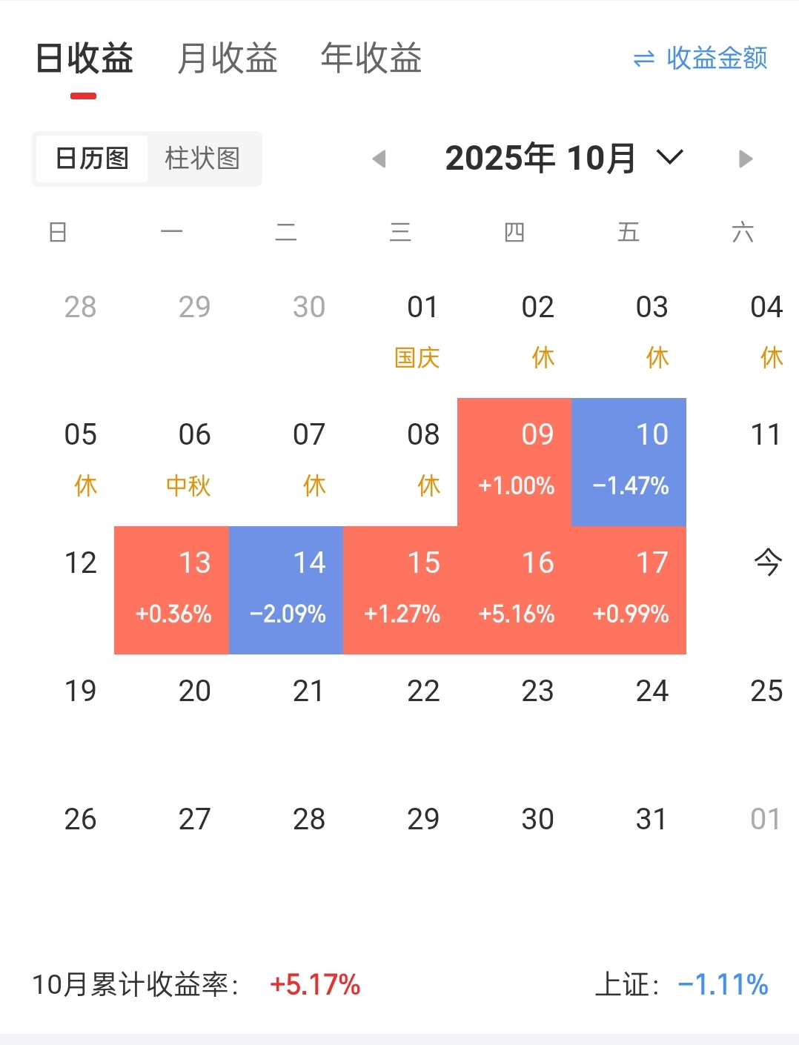
Task: Open the 年收益 tab
Action: coord(371,59)
